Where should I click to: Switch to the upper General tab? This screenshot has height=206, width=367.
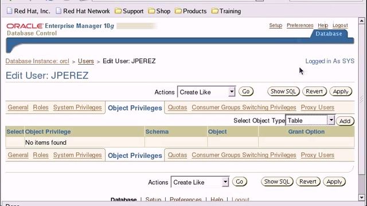pos(18,108)
